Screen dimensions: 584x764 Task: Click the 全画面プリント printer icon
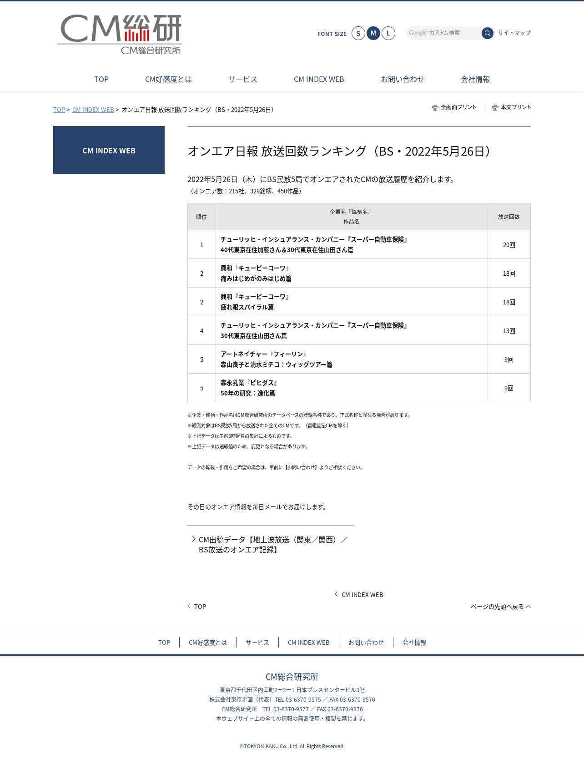pyautogui.click(x=435, y=107)
